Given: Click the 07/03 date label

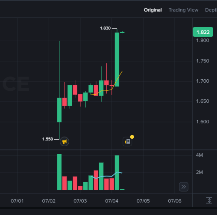Looking at the screenshot, I should (80, 201).
